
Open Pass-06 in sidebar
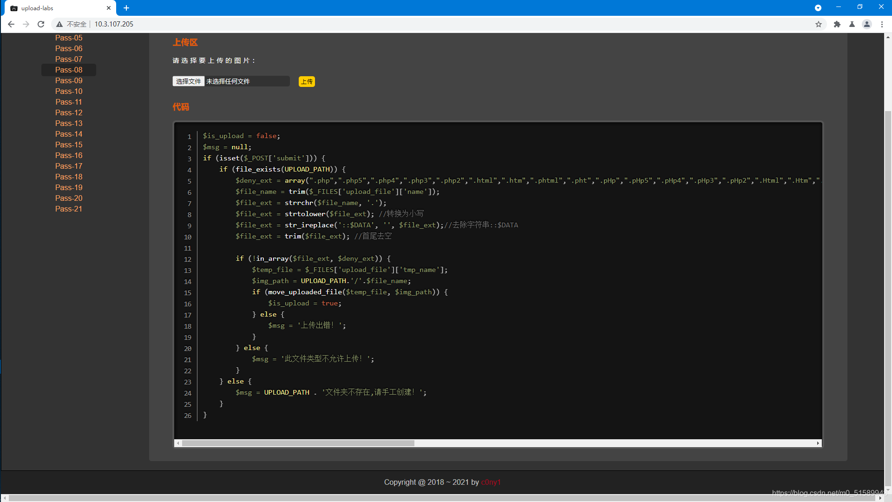pyautogui.click(x=69, y=48)
